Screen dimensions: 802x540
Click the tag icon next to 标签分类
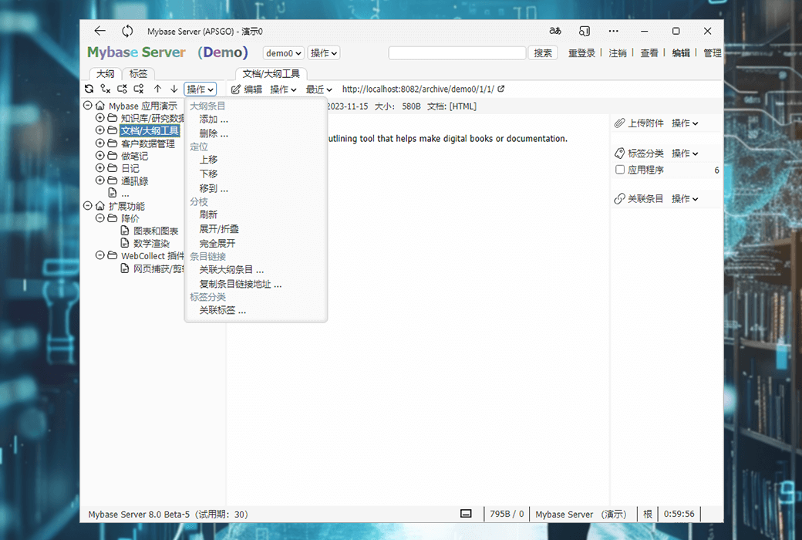pyautogui.click(x=618, y=153)
